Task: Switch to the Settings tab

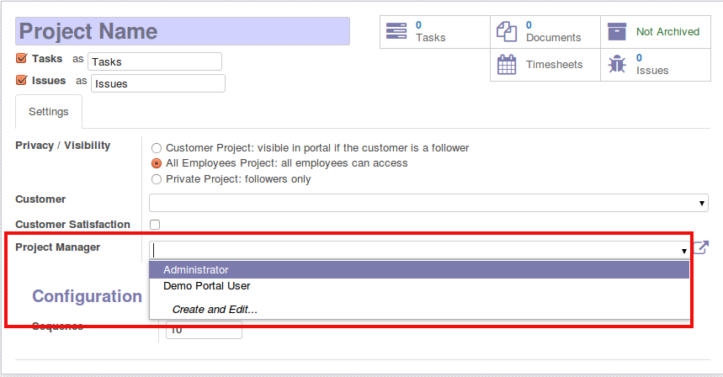Action: 49,112
